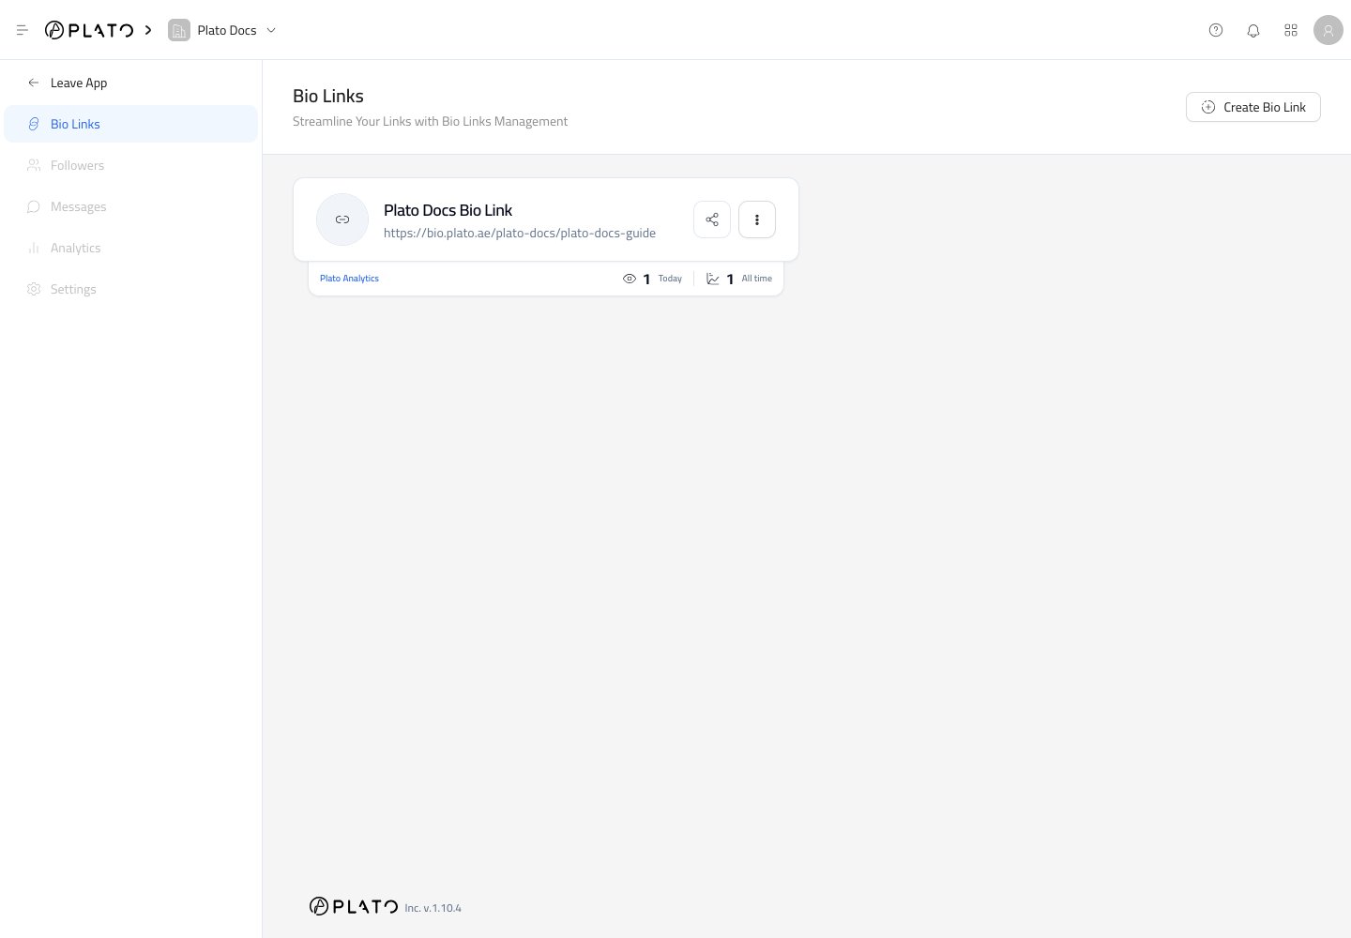The width and height of the screenshot is (1351, 938).
Task: Share the Plato Docs Bio Link
Action: pos(712,219)
